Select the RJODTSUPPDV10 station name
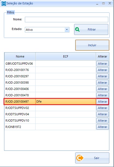This screenshot has width=114, height=167. 17,121
